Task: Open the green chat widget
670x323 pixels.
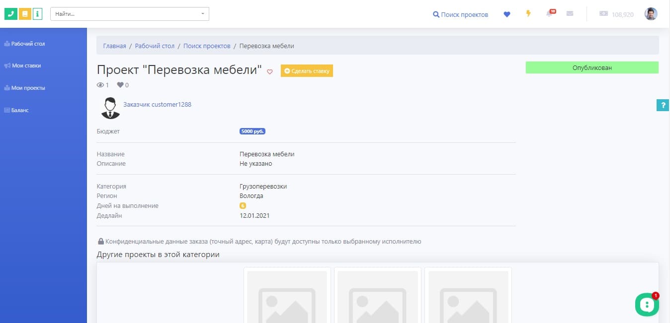Action: 647,304
